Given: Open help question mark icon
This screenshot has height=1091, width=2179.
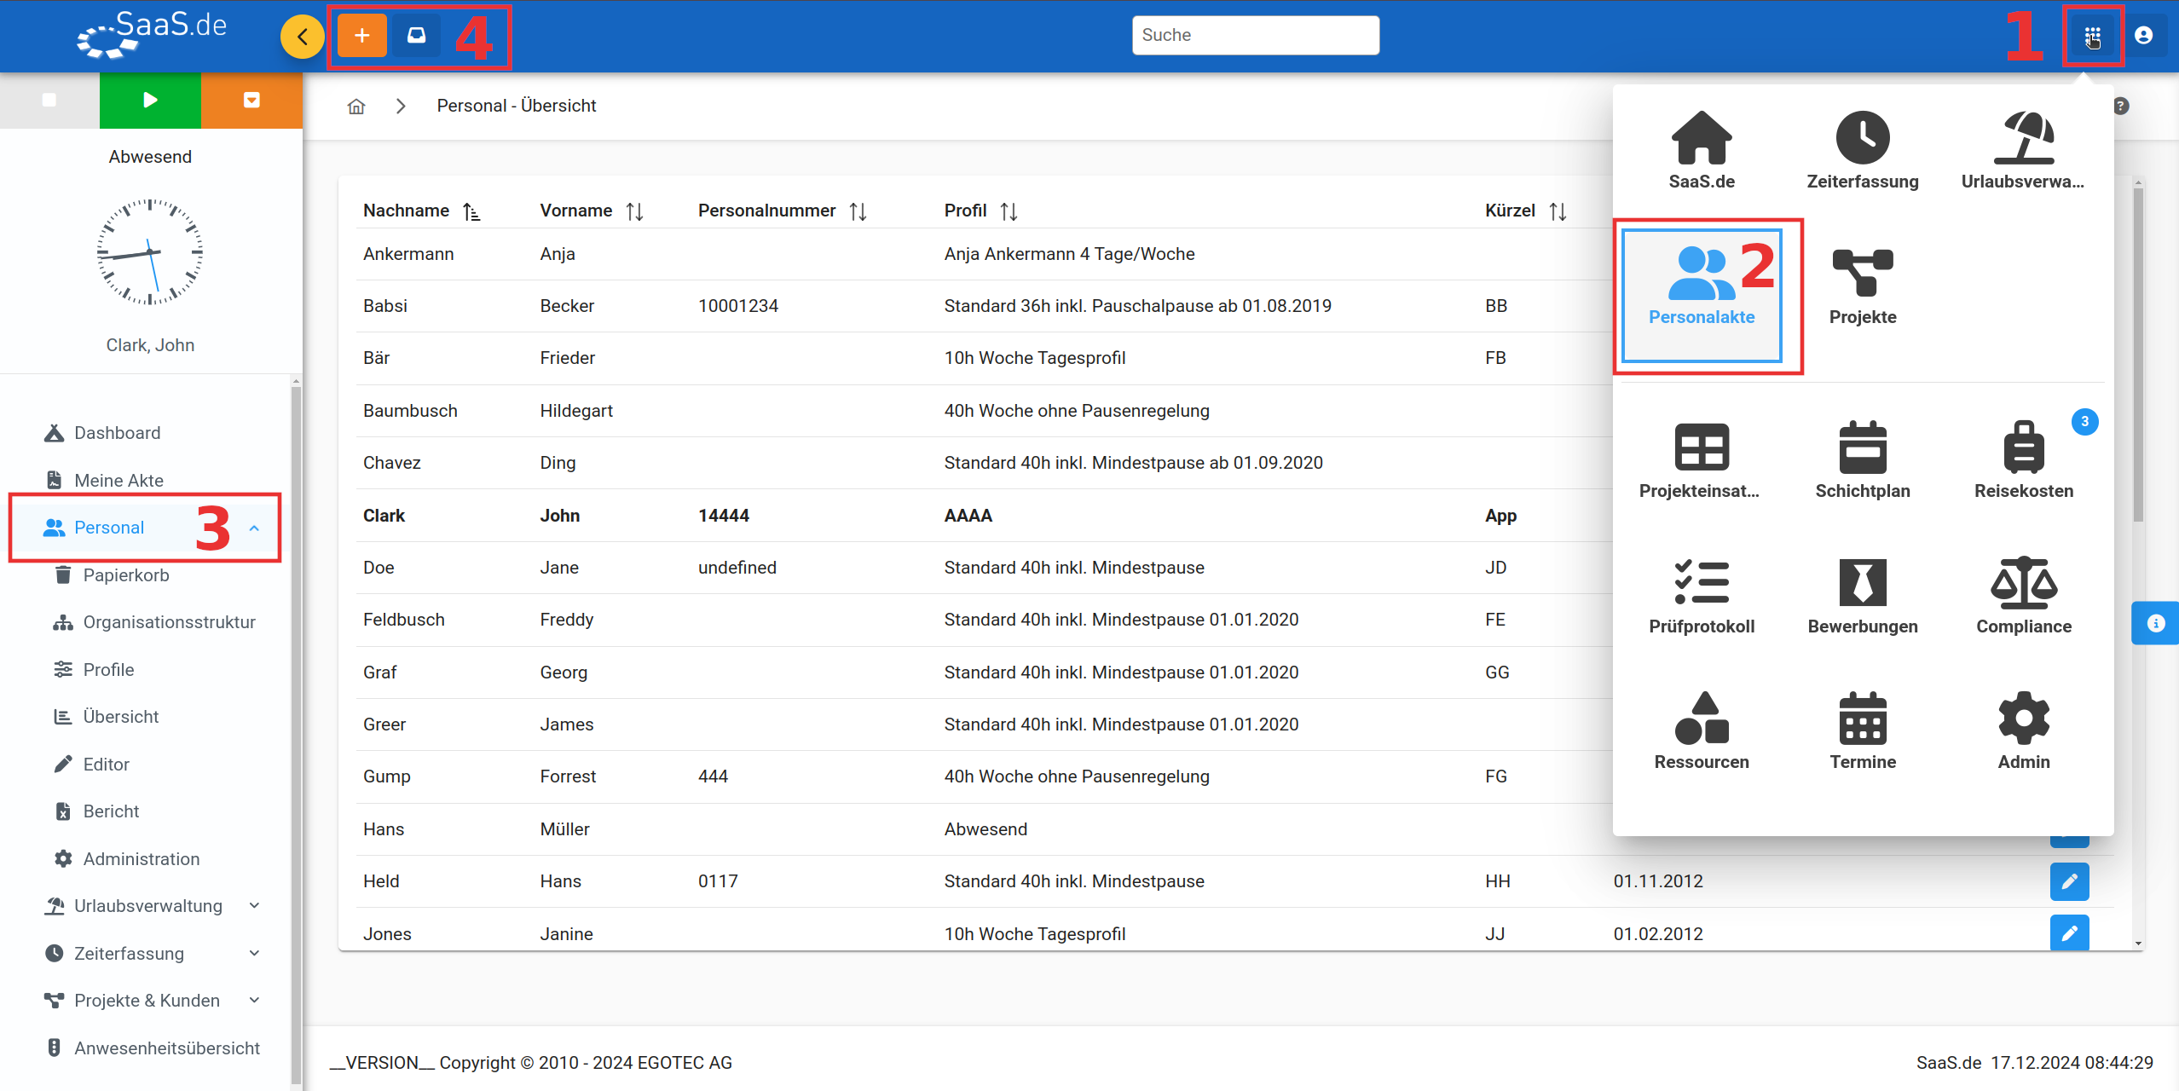Looking at the screenshot, I should [2122, 106].
